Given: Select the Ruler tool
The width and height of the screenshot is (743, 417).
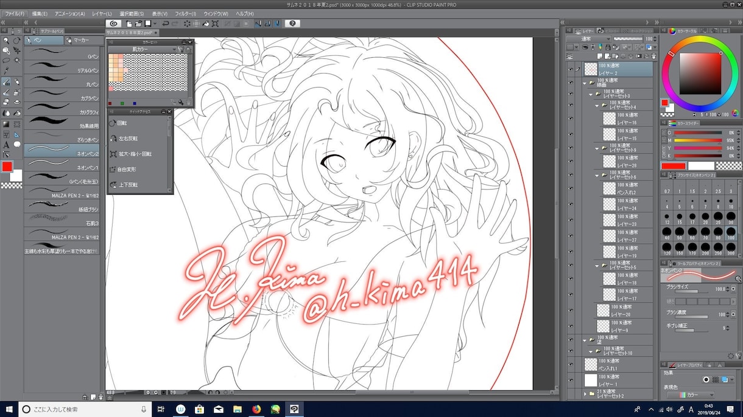Looking at the screenshot, I should click(x=17, y=134).
